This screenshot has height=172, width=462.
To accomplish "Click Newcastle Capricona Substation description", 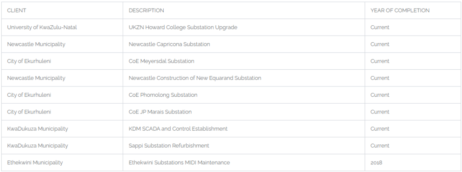I will pos(169,45).
